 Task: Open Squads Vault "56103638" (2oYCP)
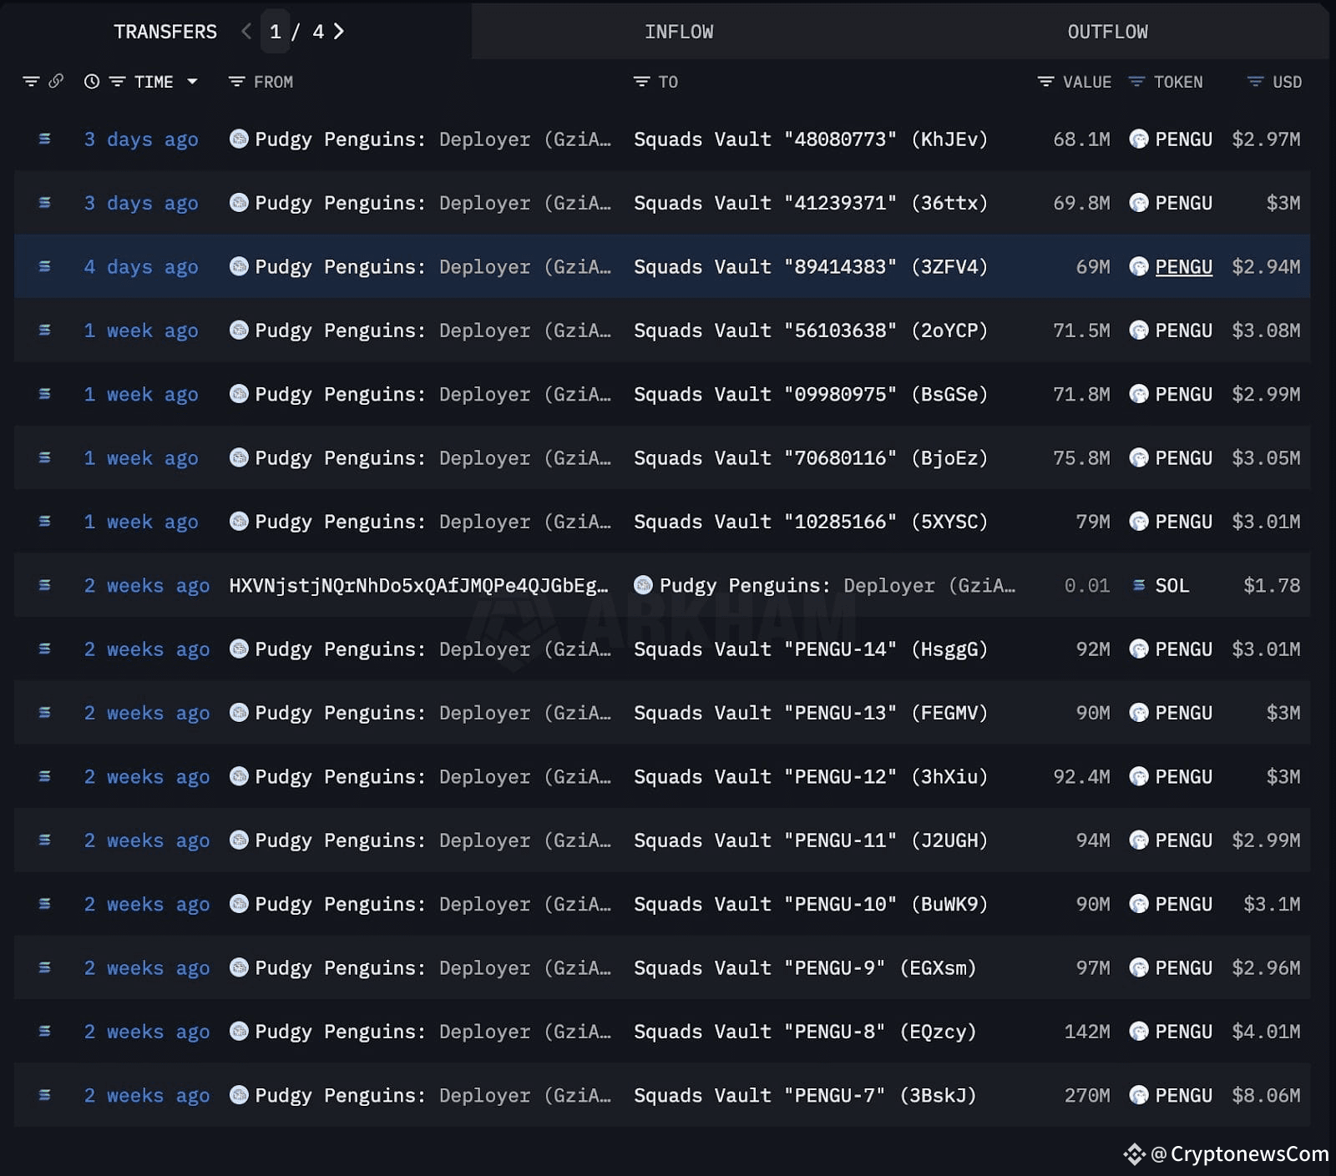click(x=811, y=331)
